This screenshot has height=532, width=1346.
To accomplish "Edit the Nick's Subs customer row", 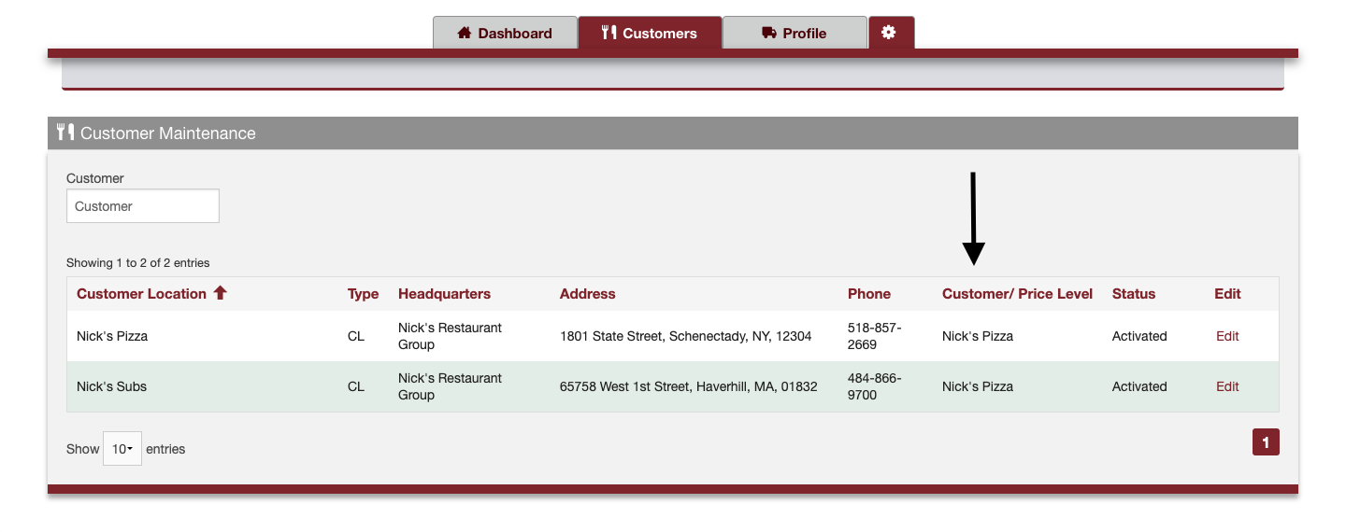I will tap(1227, 386).
